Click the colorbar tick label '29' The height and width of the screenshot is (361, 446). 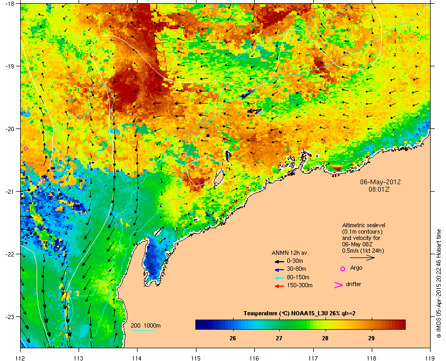pos(371,338)
